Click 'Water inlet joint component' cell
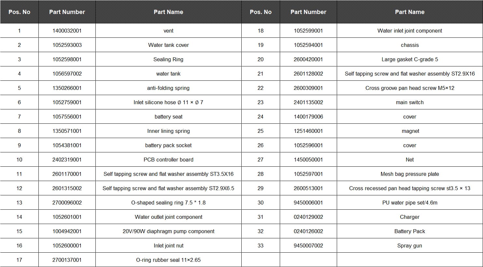This screenshot has width=483, height=267. tap(409, 31)
